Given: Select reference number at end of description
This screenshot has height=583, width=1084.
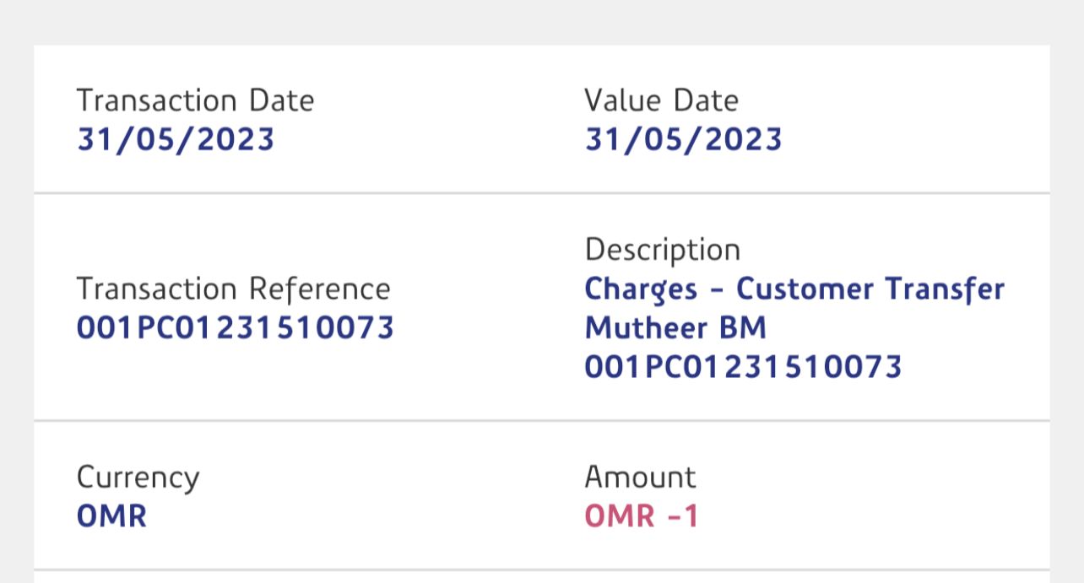Looking at the screenshot, I should click(743, 366).
